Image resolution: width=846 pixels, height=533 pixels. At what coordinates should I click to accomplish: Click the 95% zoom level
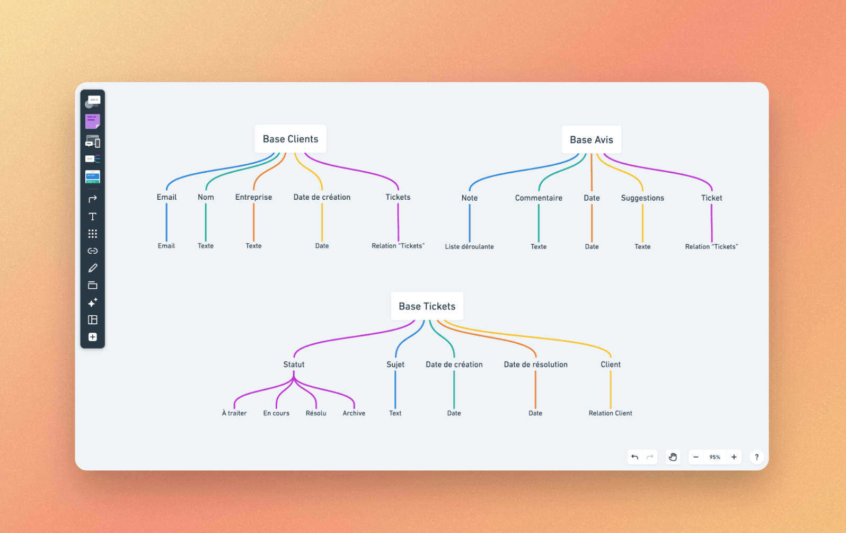[715, 457]
